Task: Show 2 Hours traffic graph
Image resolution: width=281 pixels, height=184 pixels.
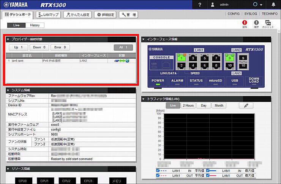Action: coord(188,105)
